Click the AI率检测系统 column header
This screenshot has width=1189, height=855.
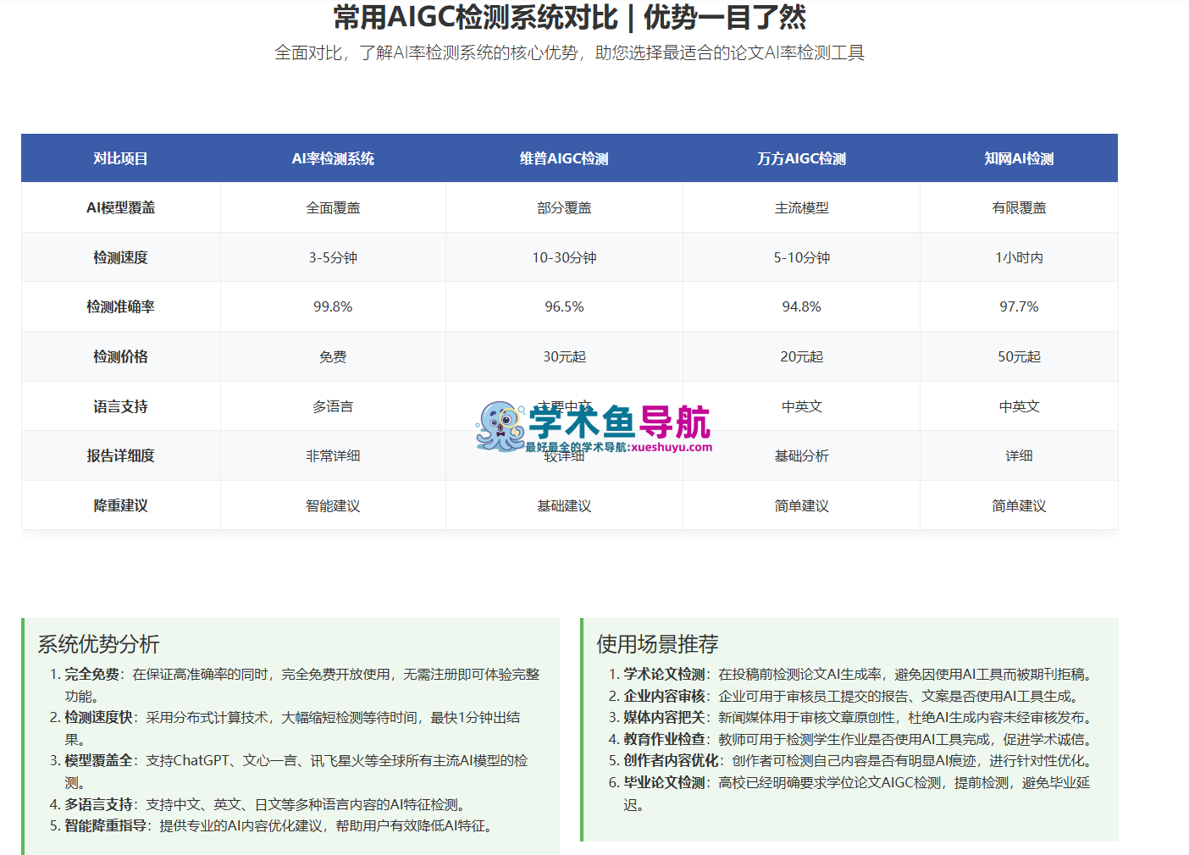[x=333, y=158]
